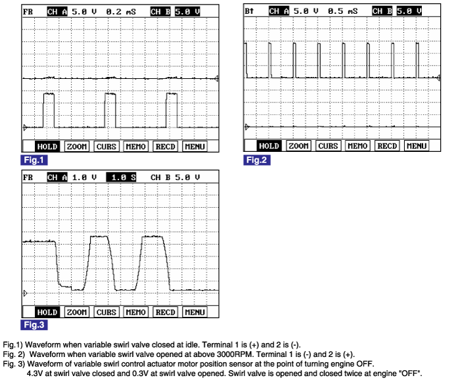The width and height of the screenshot is (460, 380).
Task: Click CURS button in Fig.3 scope
Action: pos(106,312)
